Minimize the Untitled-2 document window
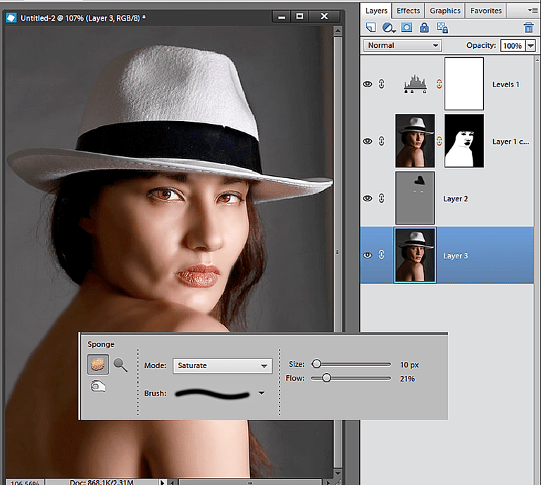Image resolution: width=541 pixels, height=485 pixels. 282,17
